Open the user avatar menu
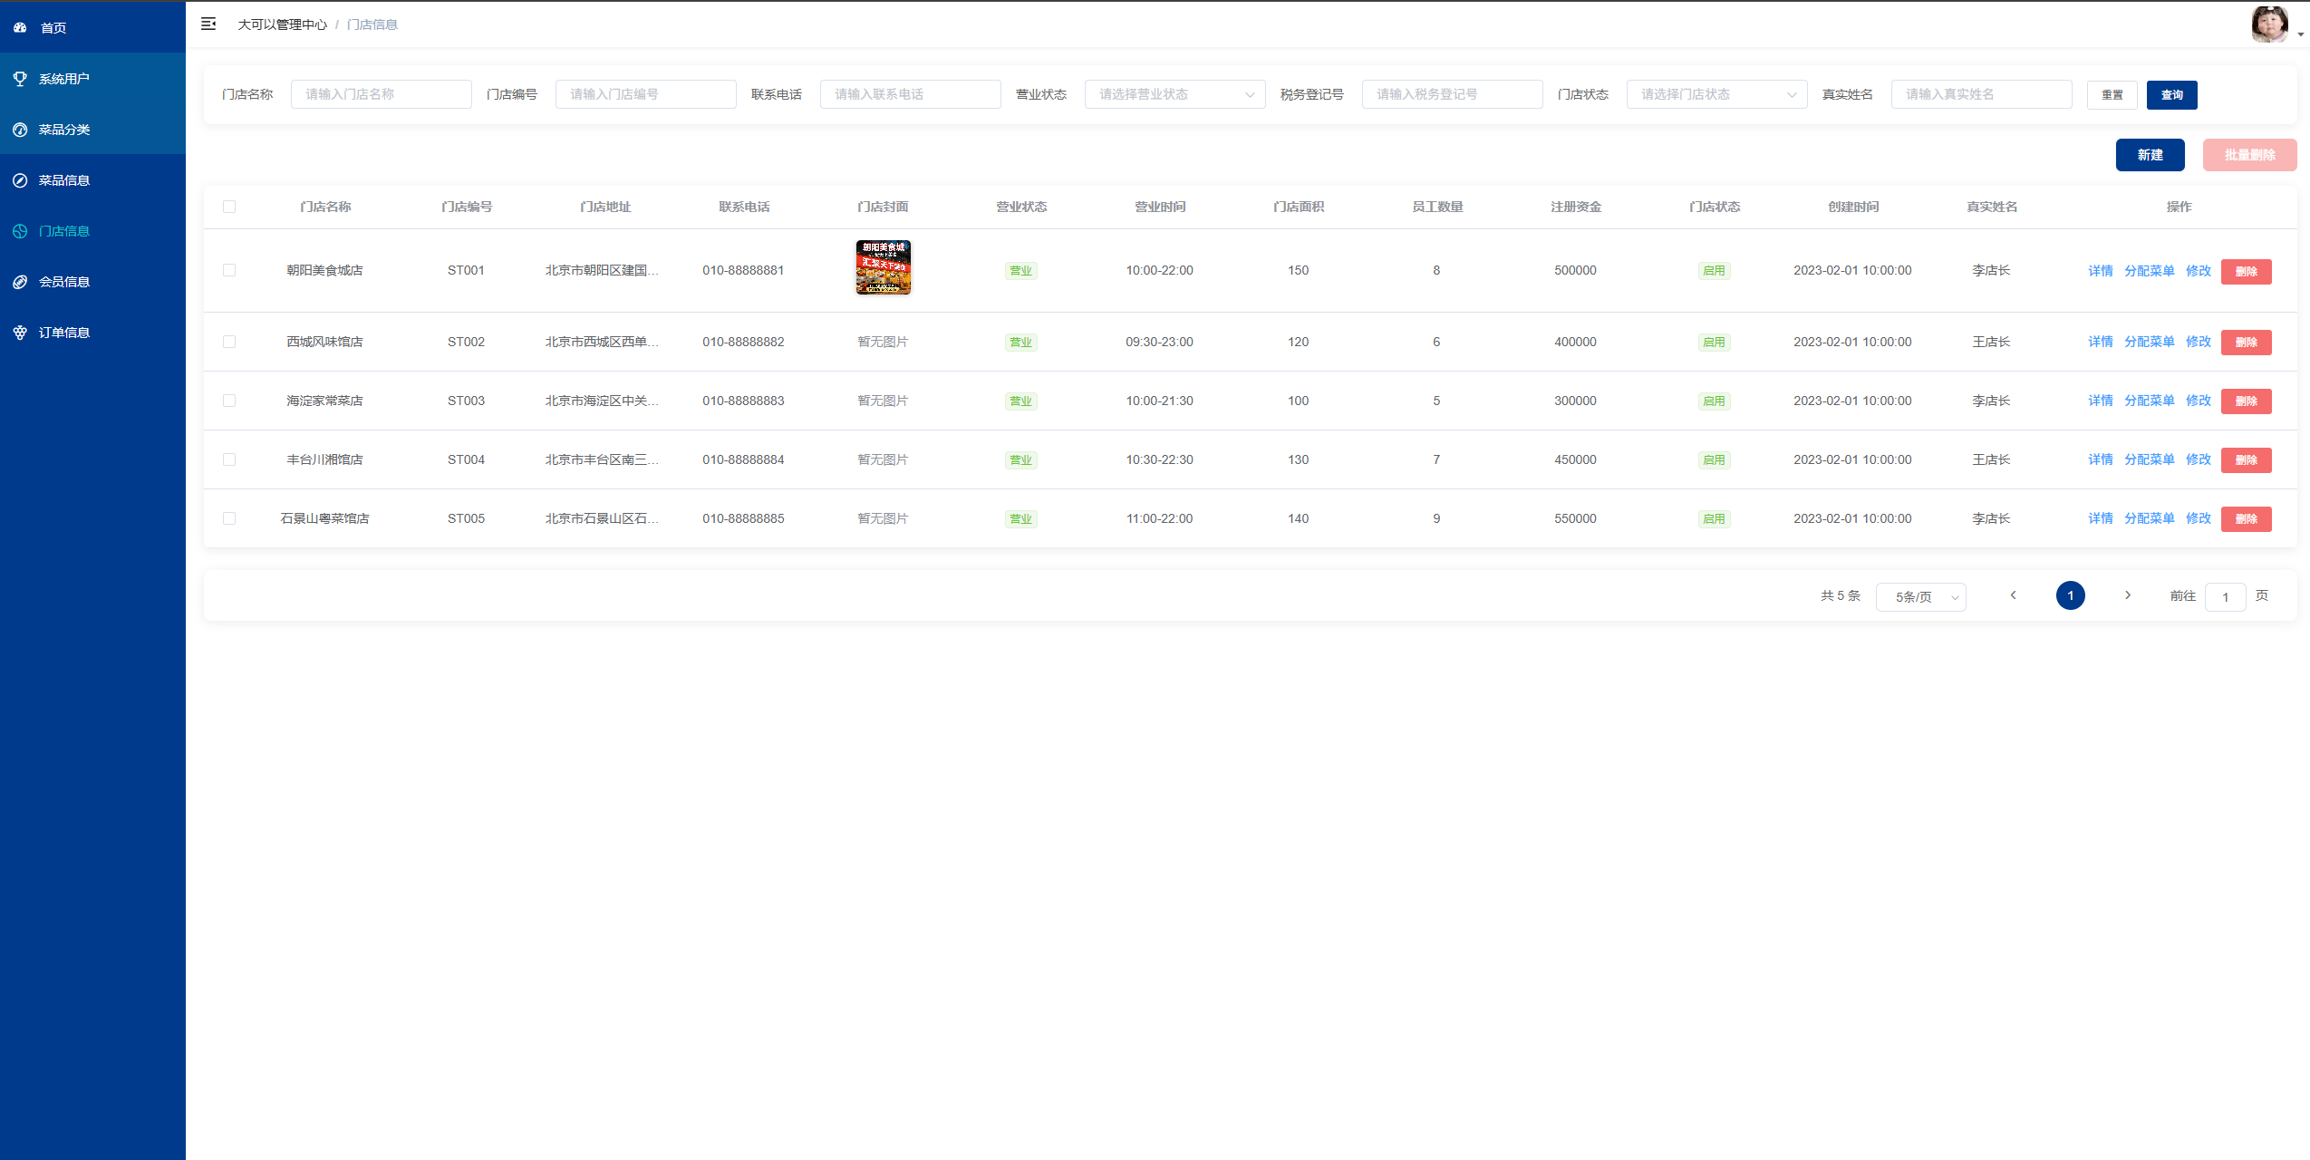This screenshot has width=2310, height=1160. pos(2269,24)
